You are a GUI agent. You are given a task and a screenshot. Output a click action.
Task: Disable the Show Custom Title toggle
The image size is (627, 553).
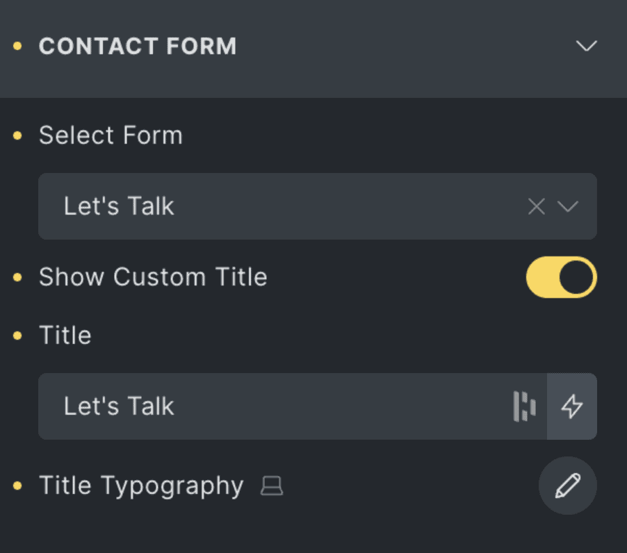[x=561, y=277]
